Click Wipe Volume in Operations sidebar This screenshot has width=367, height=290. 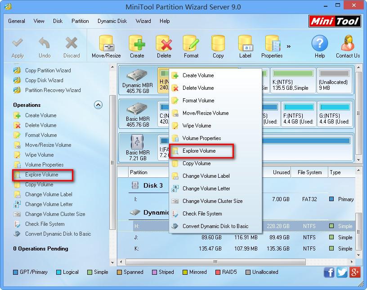[x=39, y=155]
